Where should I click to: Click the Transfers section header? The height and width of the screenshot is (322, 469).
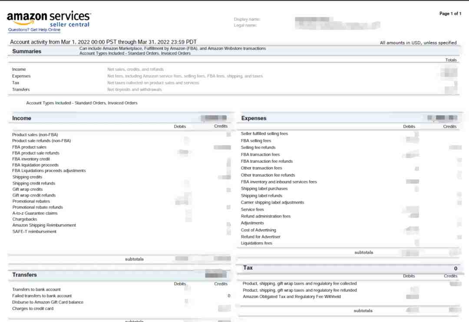(x=24, y=275)
